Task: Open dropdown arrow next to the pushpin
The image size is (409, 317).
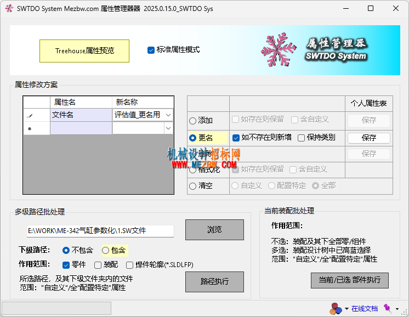Action: click(x=397, y=309)
